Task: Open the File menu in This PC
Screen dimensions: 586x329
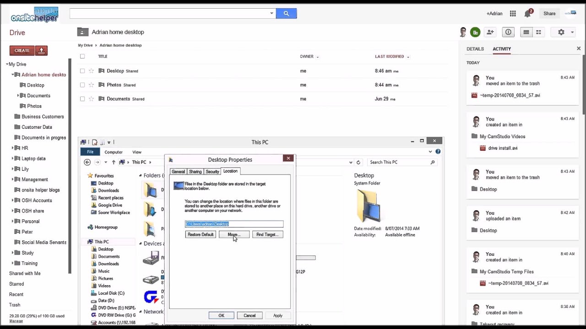Action: 90,152
